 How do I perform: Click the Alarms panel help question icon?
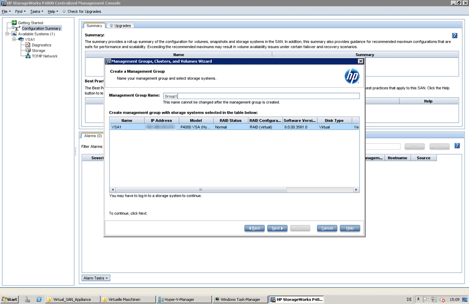457,145
